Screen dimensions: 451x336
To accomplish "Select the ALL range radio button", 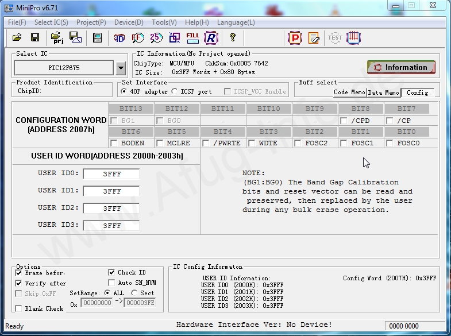I will (107, 293).
